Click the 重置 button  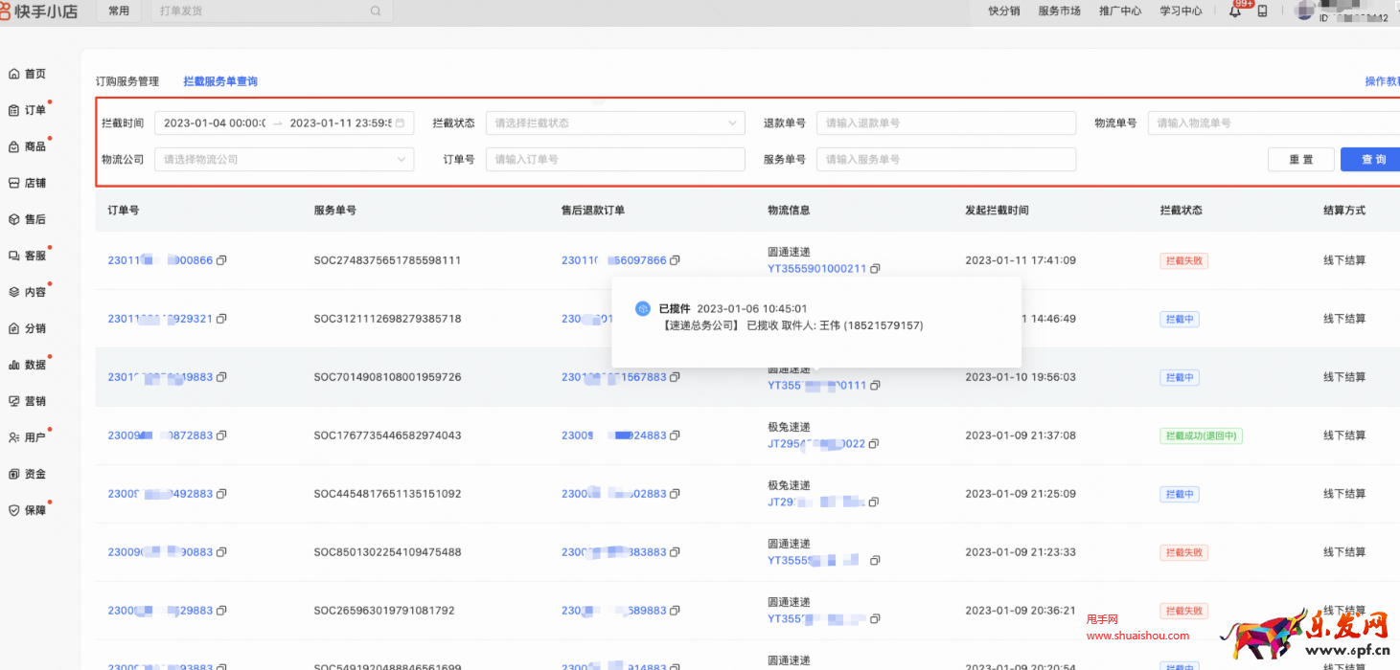[x=1300, y=160]
